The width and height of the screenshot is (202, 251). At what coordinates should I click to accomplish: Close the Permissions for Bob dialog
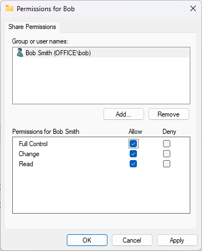[x=193, y=8]
